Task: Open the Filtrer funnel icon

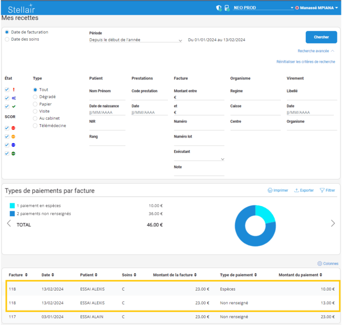Action: tap(322, 190)
